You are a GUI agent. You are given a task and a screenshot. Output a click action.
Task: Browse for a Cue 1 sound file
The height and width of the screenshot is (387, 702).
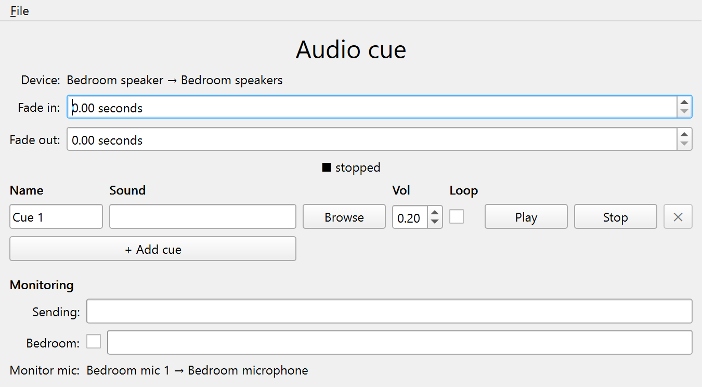click(344, 217)
